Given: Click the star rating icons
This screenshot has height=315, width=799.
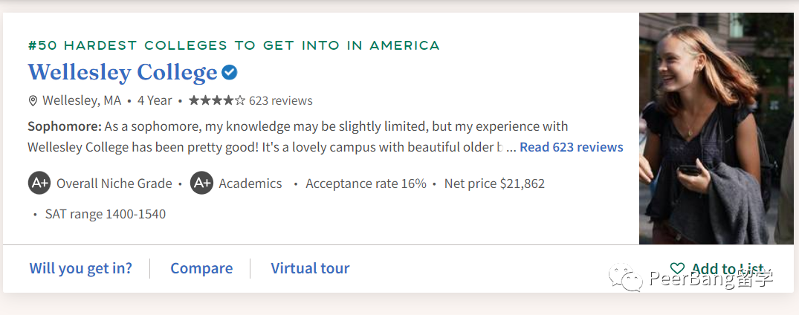Looking at the screenshot, I should coord(216,100).
